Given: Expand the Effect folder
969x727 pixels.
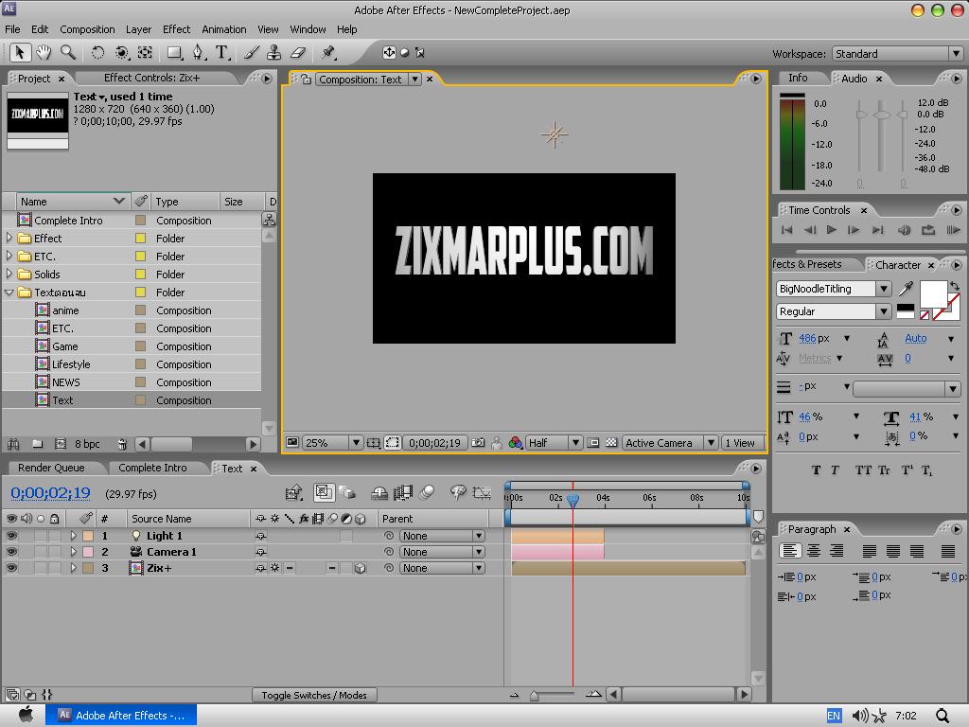Looking at the screenshot, I should pos(9,238).
